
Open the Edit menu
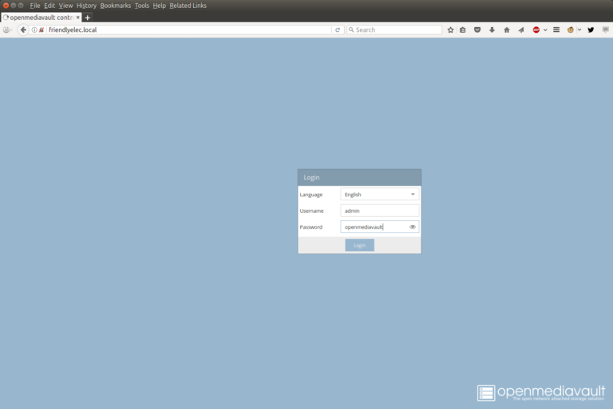pyautogui.click(x=49, y=6)
